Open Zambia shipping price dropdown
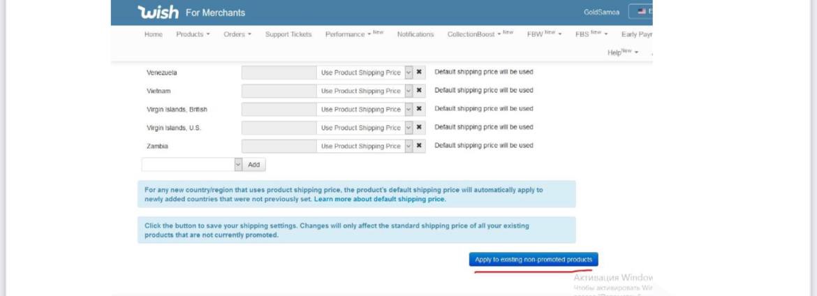 (365, 146)
